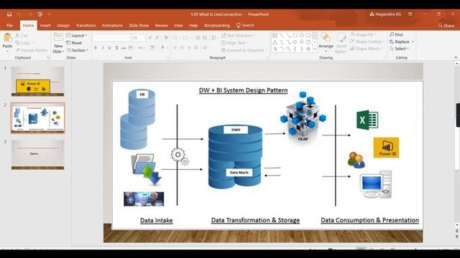Select the file folder arrows icon on slide
Screen dimensions: 460x258
click(147, 170)
